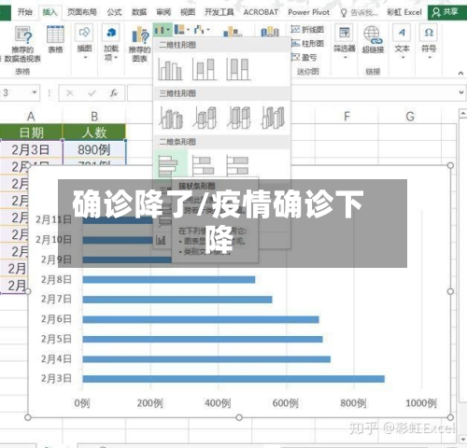Select the 2D clustered bar chart (簇状条形图)
Screen dimensions: 467x448
169,165
